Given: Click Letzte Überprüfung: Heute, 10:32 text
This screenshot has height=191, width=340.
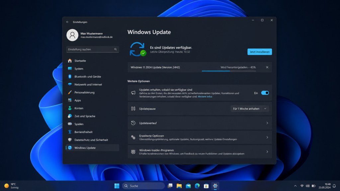Looking at the screenshot, I should pos(170,52).
